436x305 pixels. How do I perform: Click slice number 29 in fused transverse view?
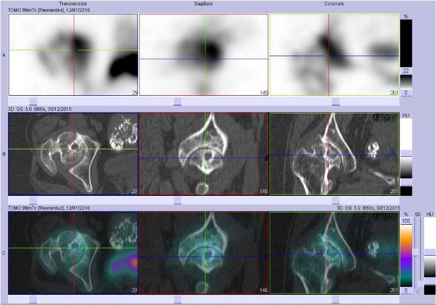(134, 290)
